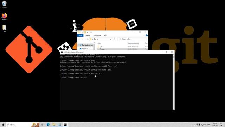Viewport: 225px width, 127px height.
Task: Click the cmd scrollbar down arrow
Action: (x=173, y=109)
